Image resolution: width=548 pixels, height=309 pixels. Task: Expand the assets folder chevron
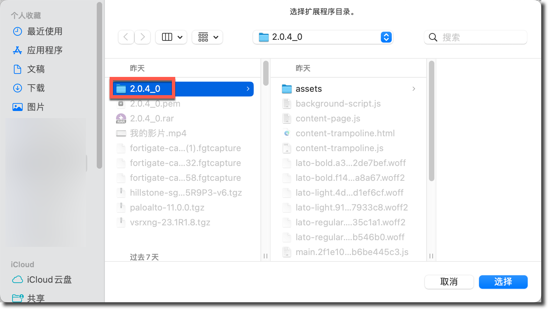[x=414, y=89]
